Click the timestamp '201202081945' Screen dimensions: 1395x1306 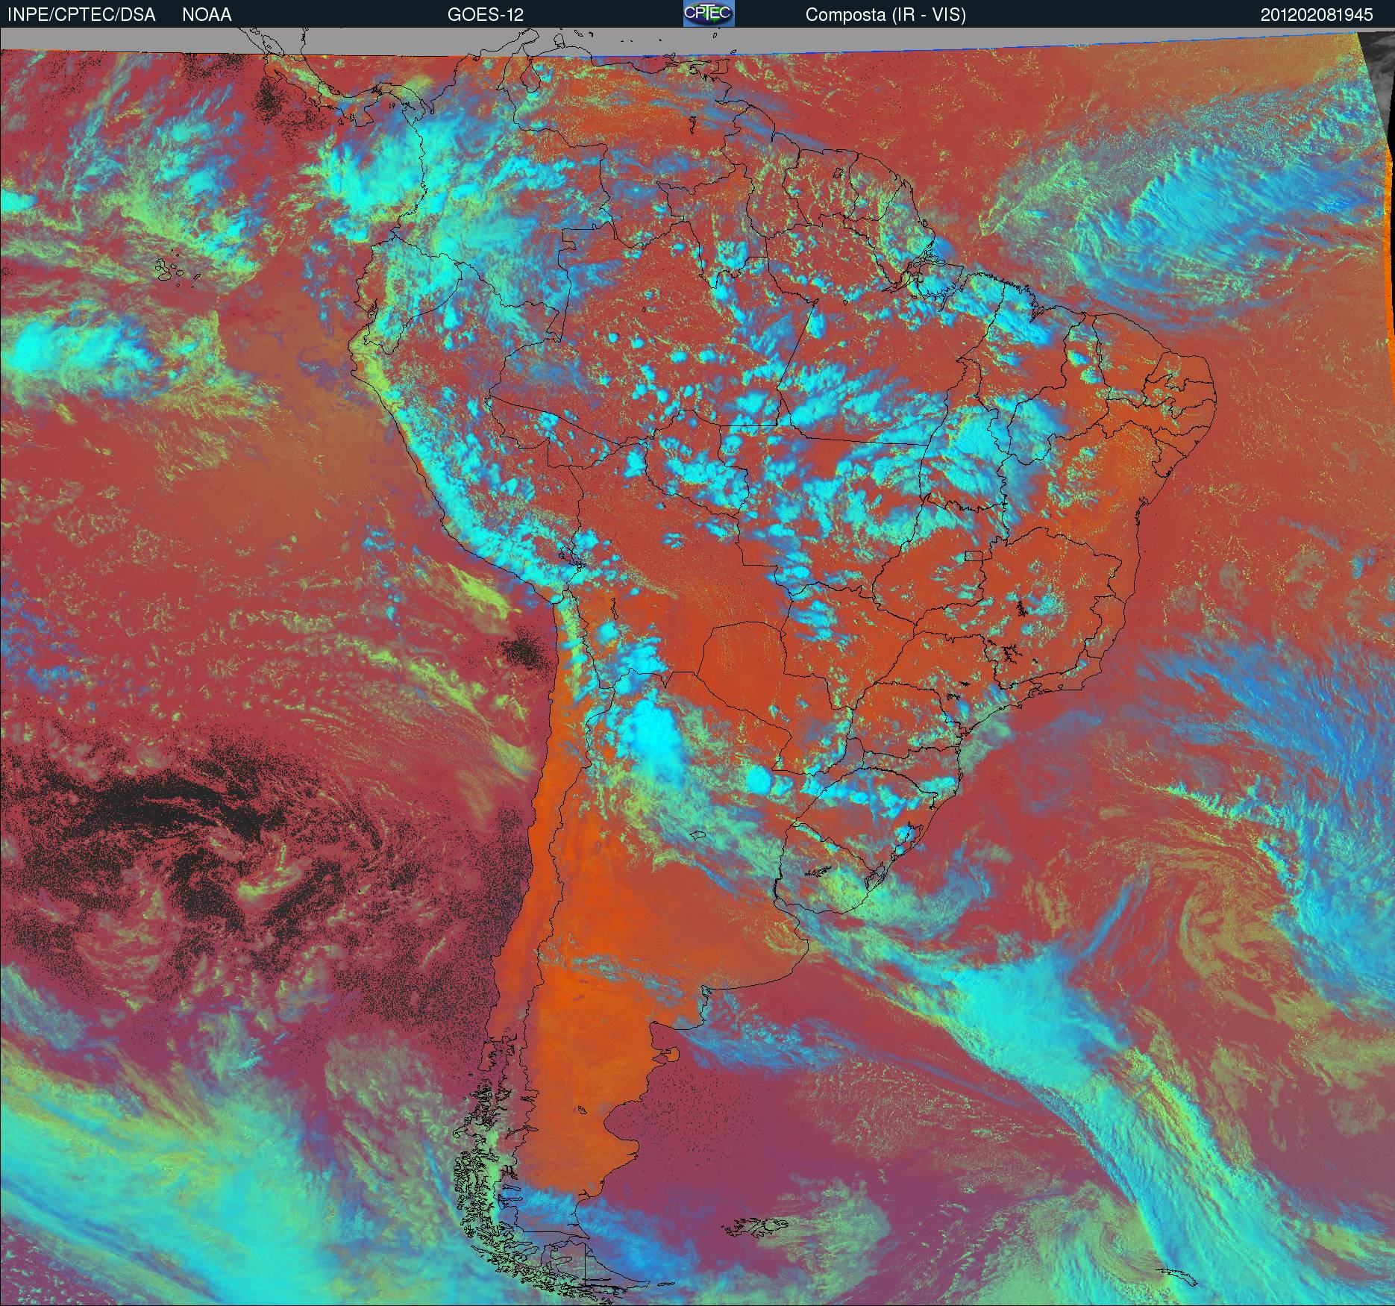[1317, 15]
